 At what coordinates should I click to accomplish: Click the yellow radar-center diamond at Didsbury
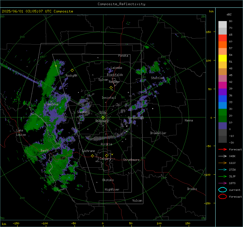pyautogui.click(x=103, y=118)
